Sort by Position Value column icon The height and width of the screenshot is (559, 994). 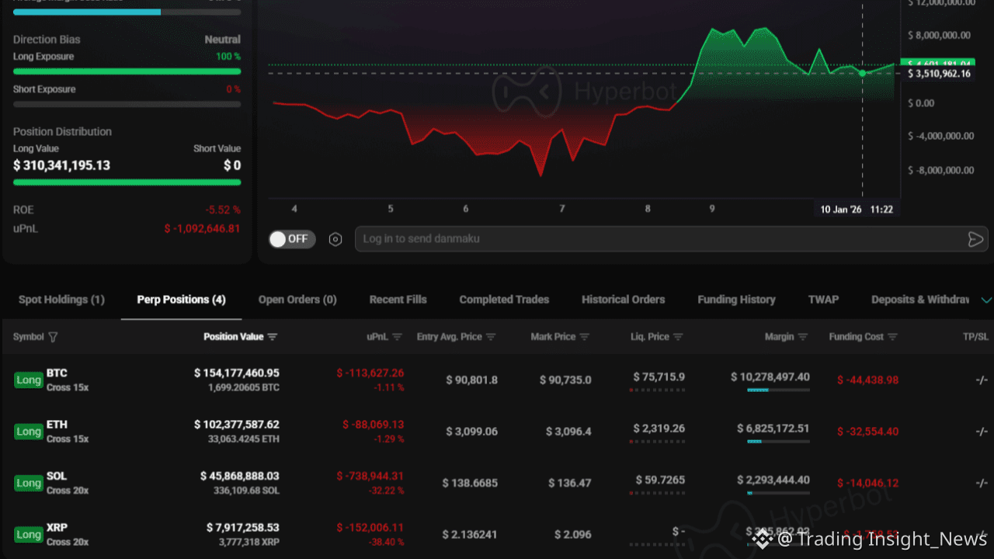[272, 337]
